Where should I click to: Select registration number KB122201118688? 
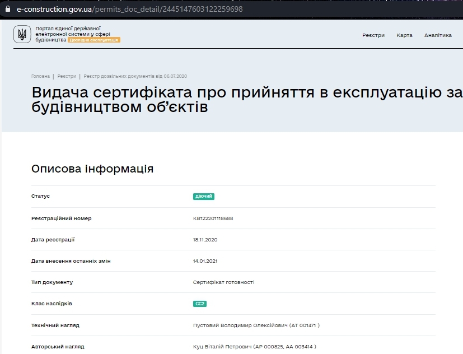(x=213, y=218)
